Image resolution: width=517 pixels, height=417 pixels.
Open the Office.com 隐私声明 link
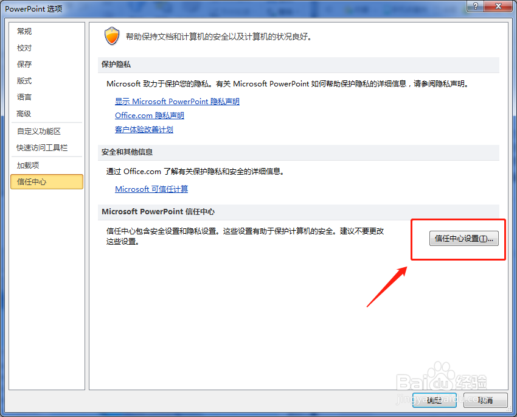click(x=150, y=116)
